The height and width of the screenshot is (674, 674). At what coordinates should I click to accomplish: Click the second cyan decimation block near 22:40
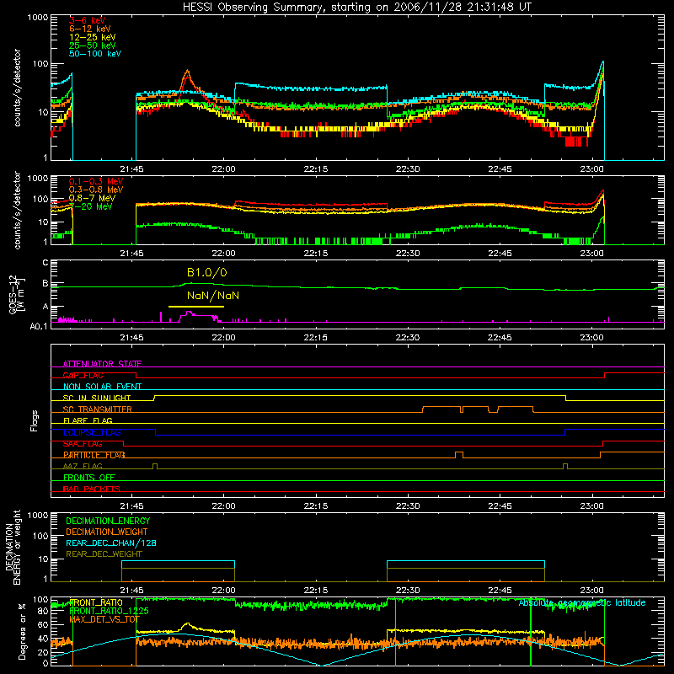(466, 564)
